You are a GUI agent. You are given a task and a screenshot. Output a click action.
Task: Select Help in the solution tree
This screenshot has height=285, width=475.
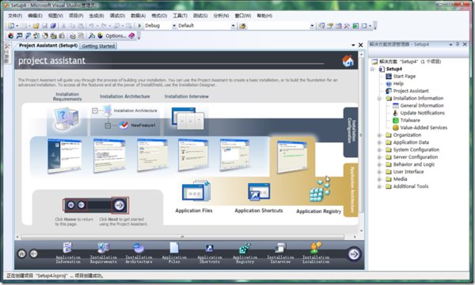[398, 84]
